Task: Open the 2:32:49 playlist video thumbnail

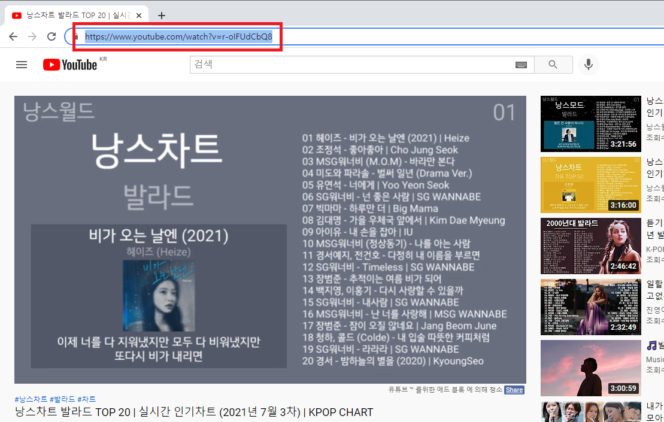Action: point(591,307)
